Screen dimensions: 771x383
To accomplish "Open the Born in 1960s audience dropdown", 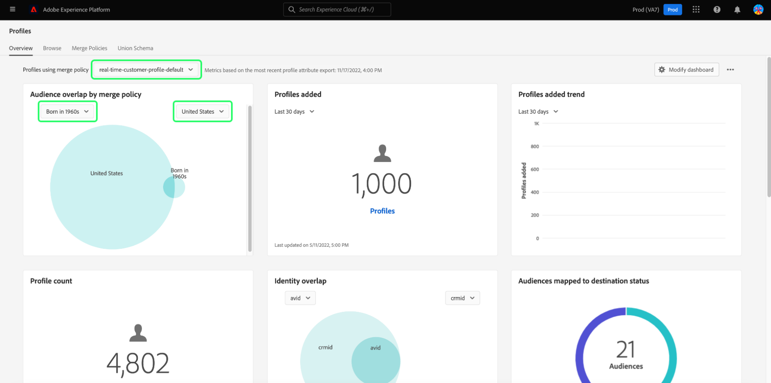I will [x=67, y=111].
